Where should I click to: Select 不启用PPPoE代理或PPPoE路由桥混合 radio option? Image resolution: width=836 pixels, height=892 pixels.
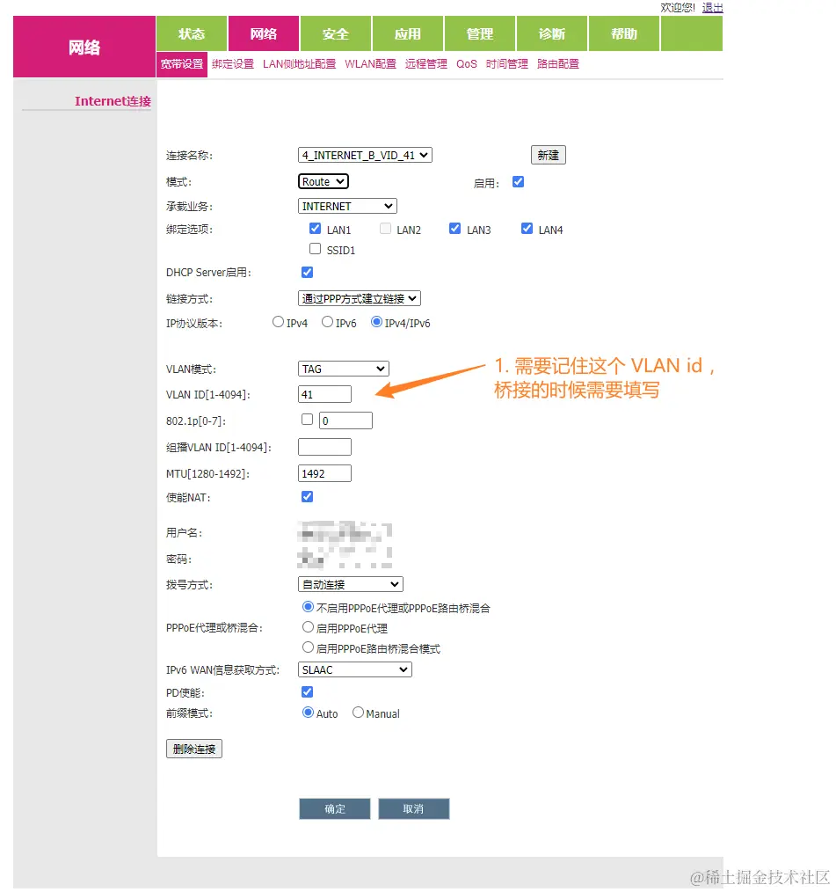(x=308, y=607)
